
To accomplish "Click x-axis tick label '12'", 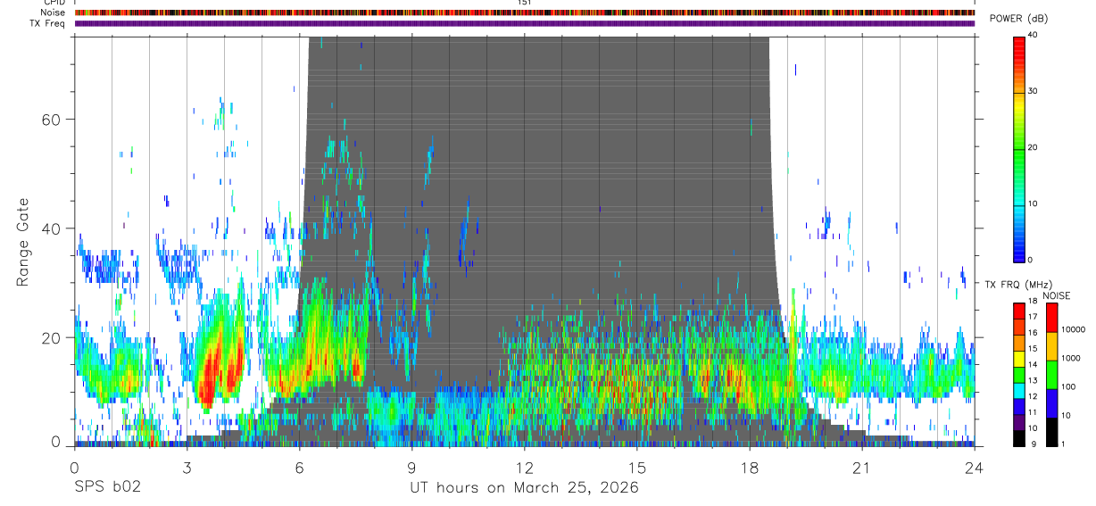I will (525, 467).
